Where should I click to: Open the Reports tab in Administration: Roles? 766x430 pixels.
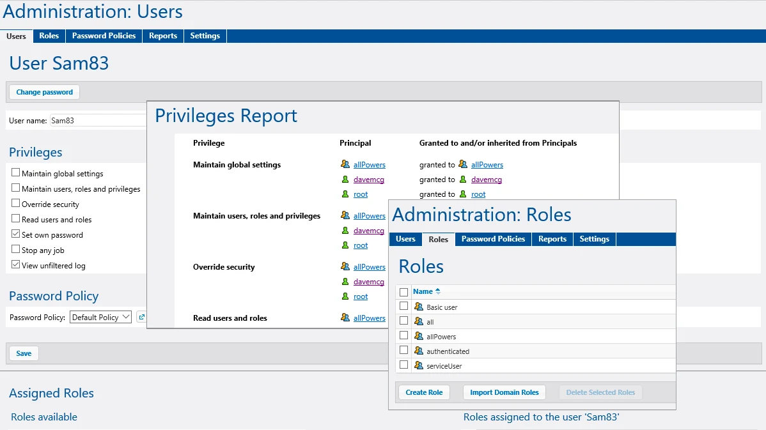552,239
